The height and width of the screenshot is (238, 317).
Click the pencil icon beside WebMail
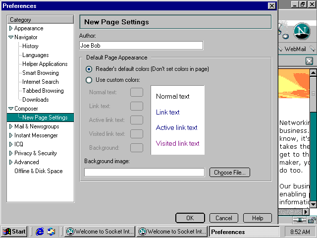313,49
